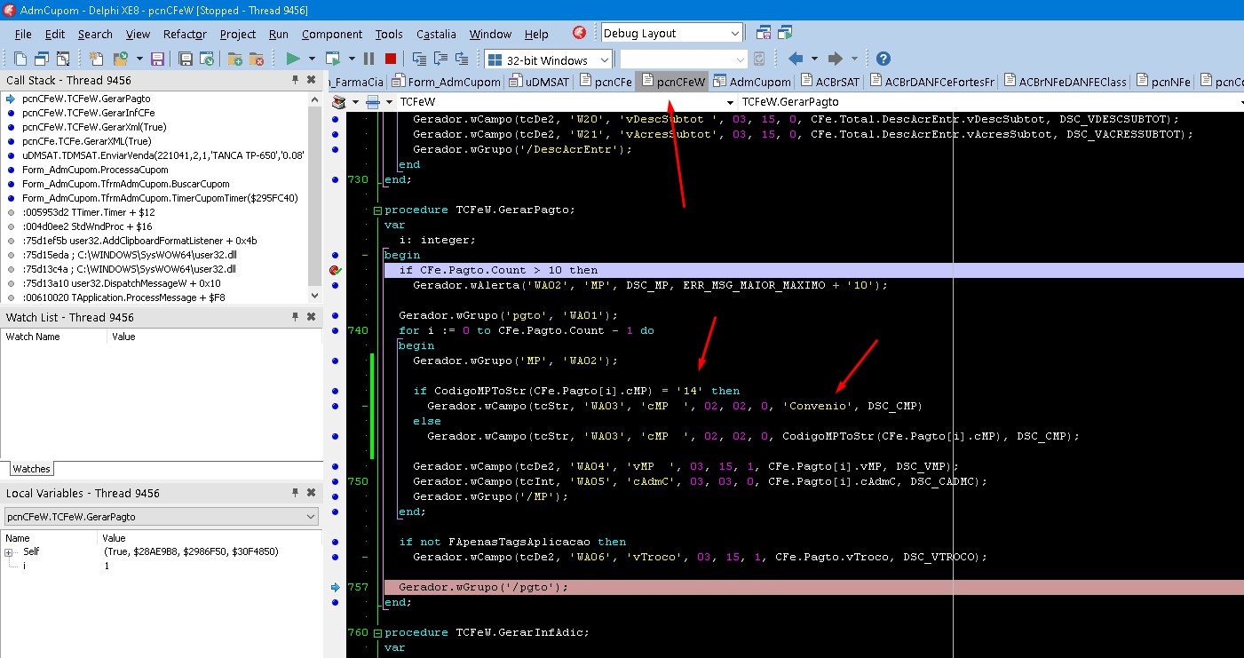Click the Step Over debug icon
Screen dimensions: 1244x658
pos(440,59)
